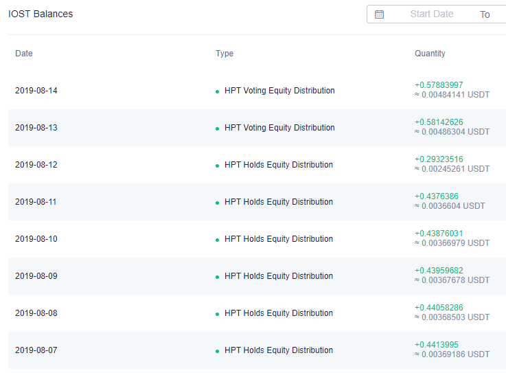Click the +0.57883997 quantity value
The image size is (506, 373).
(x=439, y=85)
